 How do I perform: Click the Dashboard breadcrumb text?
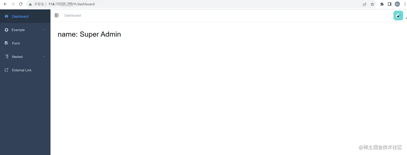point(73,16)
